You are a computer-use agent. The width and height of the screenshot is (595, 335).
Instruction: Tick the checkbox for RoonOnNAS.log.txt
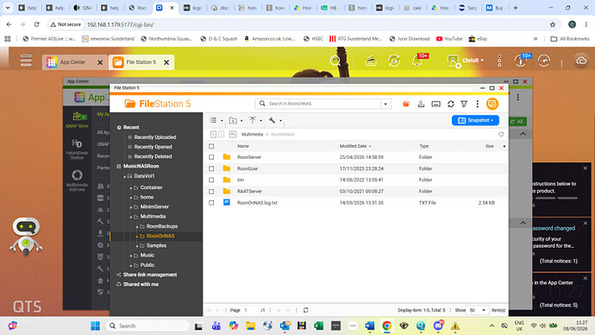point(211,203)
